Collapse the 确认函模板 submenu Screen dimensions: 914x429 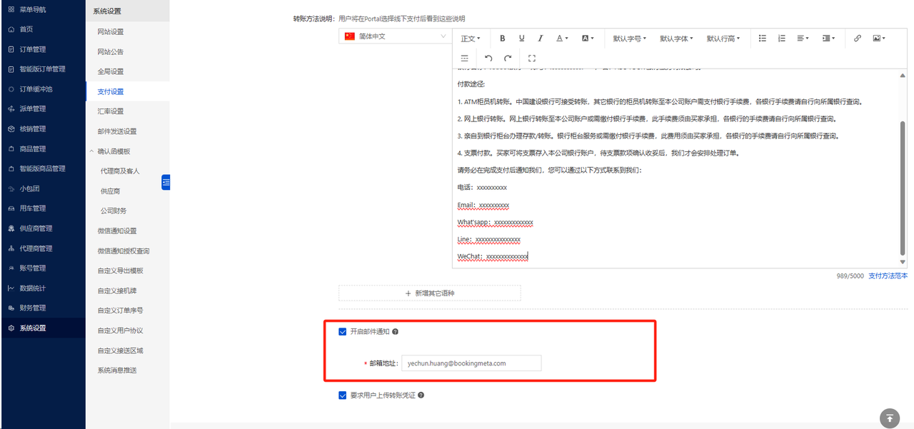click(x=91, y=151)
